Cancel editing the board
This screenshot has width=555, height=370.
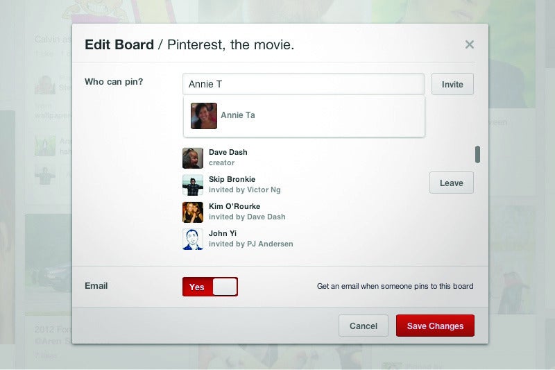click(x=363, y=326)
